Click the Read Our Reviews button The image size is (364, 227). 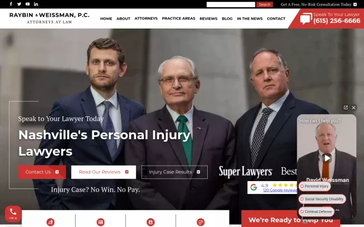[104, 172]
